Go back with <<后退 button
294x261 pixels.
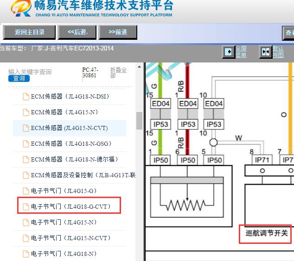77,32
